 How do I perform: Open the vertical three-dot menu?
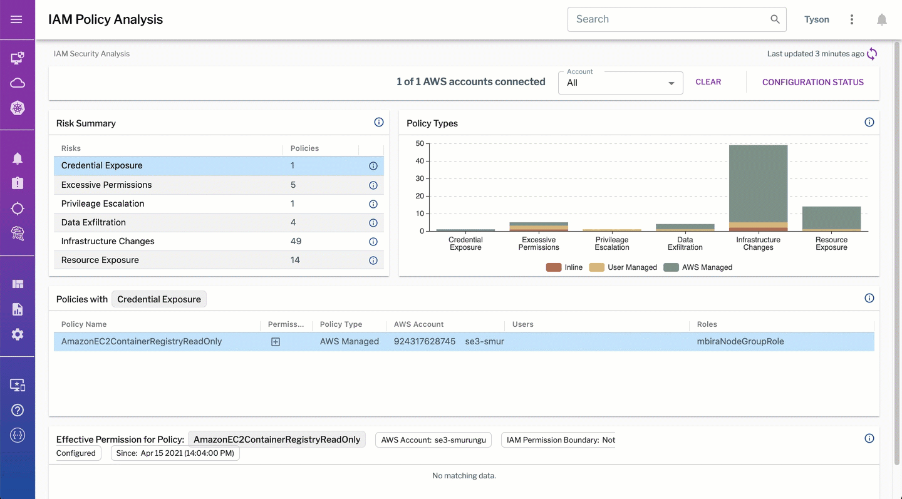pyautogui.click(x=852, y=19)
